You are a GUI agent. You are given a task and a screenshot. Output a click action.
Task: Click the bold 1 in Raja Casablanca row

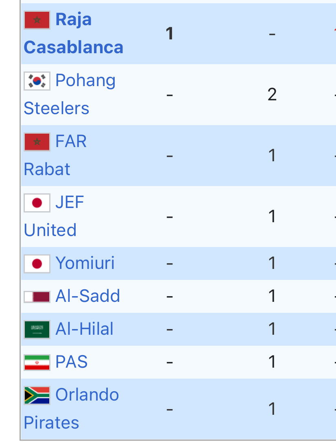pos(169,34)
